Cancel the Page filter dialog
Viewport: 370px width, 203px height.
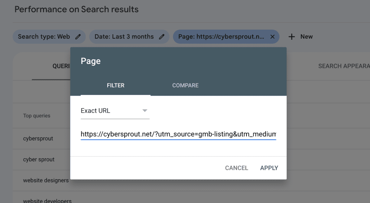236,168
